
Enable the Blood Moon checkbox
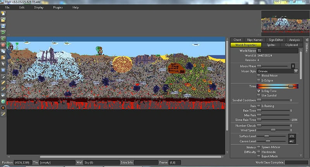pos(259,76)
